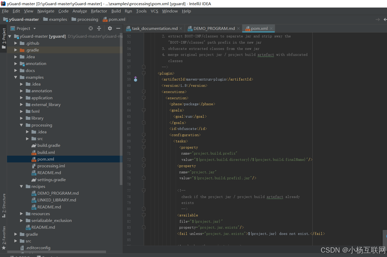Open the Project view dropdown arrow
Image resolution: width=387 pixels, height=257 pixels.
click(34, 29)
